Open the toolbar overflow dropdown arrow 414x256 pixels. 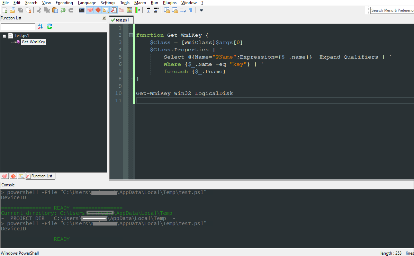pyautogui.click(x=201, y=10)
